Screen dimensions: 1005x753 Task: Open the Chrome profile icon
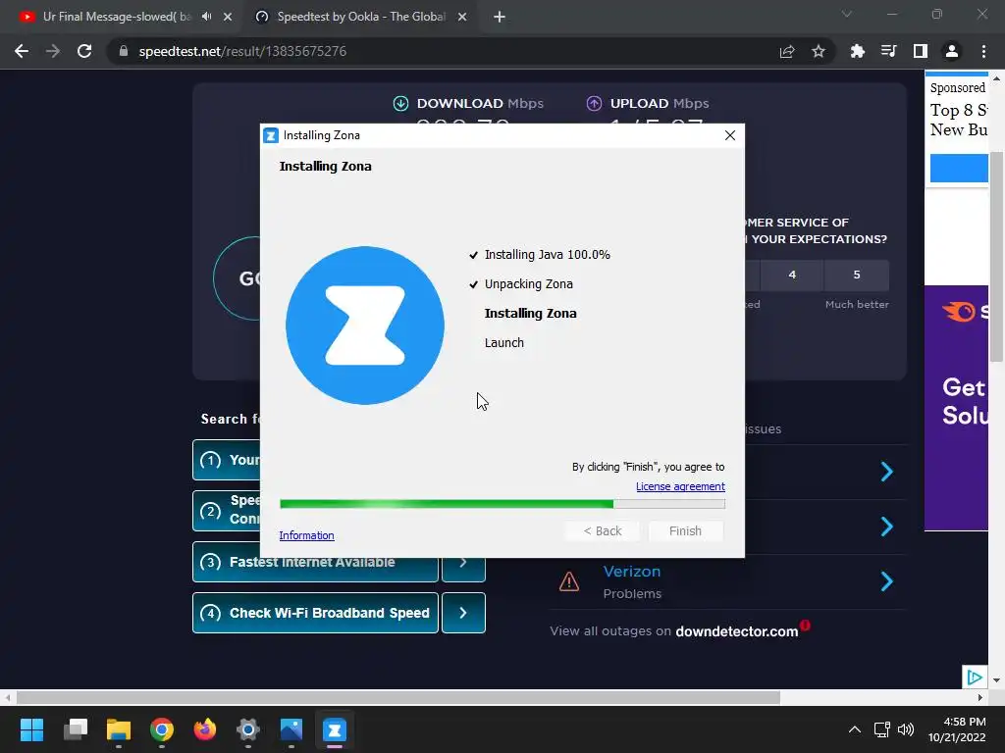click(952, 51)
